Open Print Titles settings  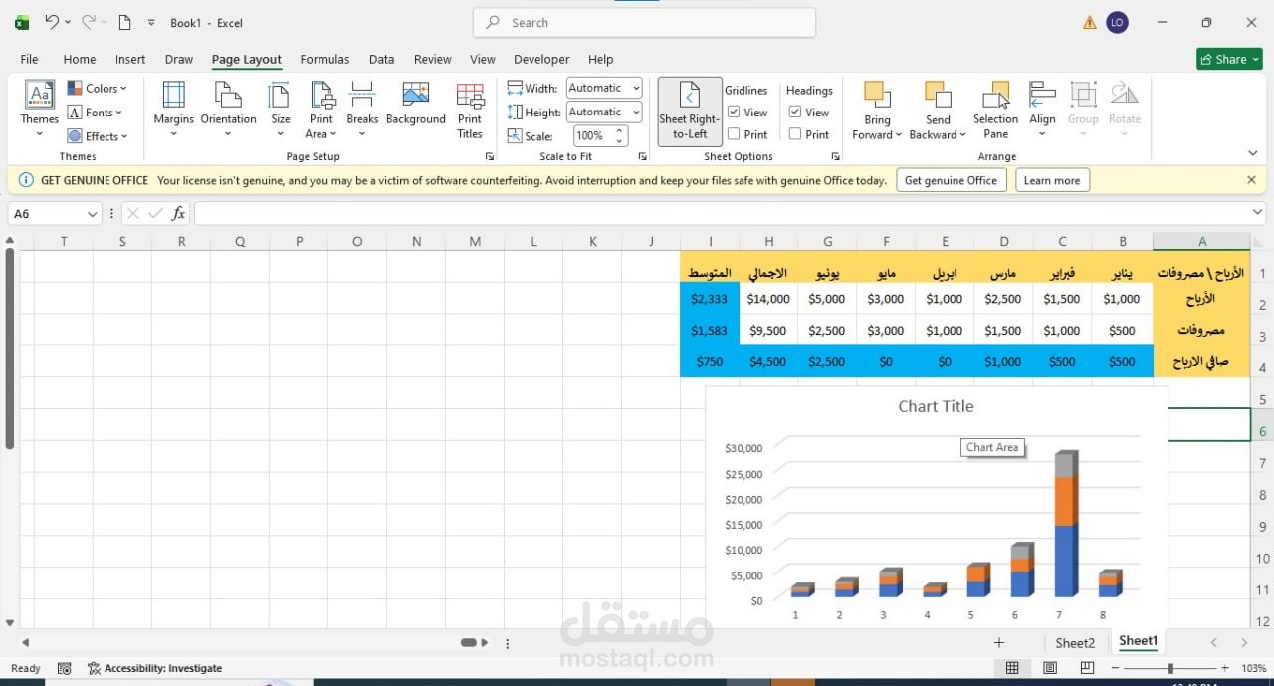[470, 110]
